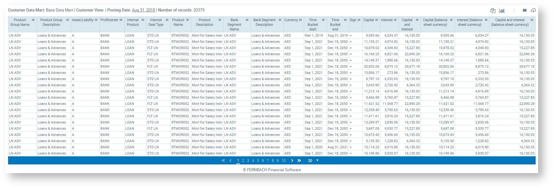Select page 2 in pagination
Viewport: 553px width, 188px height.
pyautogui.click(x=243, y=161)
